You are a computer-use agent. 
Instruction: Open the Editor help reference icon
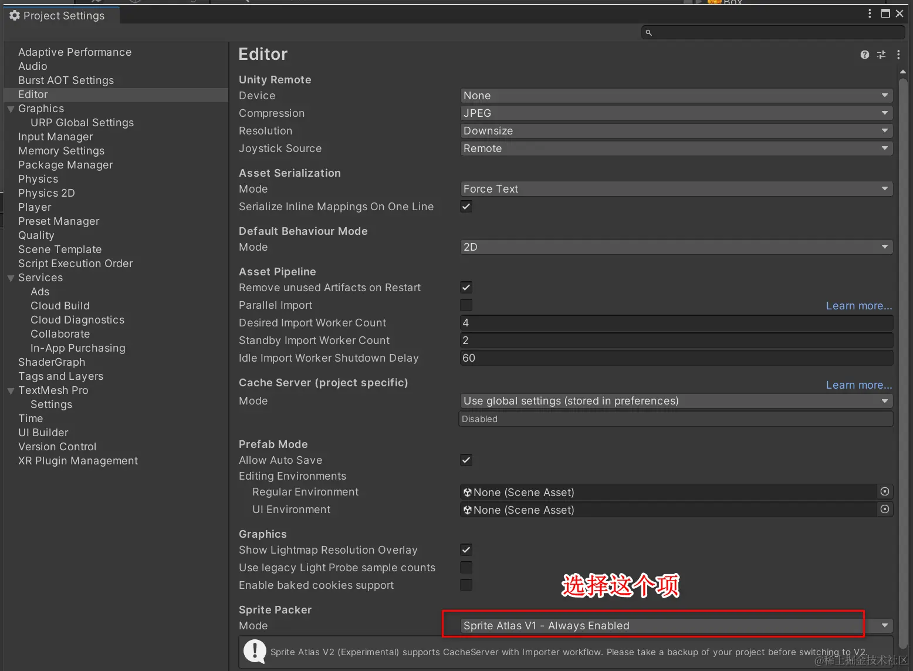click(x=864, y=55)
